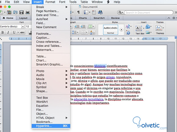Switch to the Layout tab
Image resolution: width=177 pixels, height=132 pixels.
pyautogui.click(x=23, y=18)
